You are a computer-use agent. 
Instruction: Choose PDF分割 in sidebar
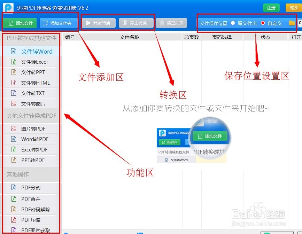31,188
